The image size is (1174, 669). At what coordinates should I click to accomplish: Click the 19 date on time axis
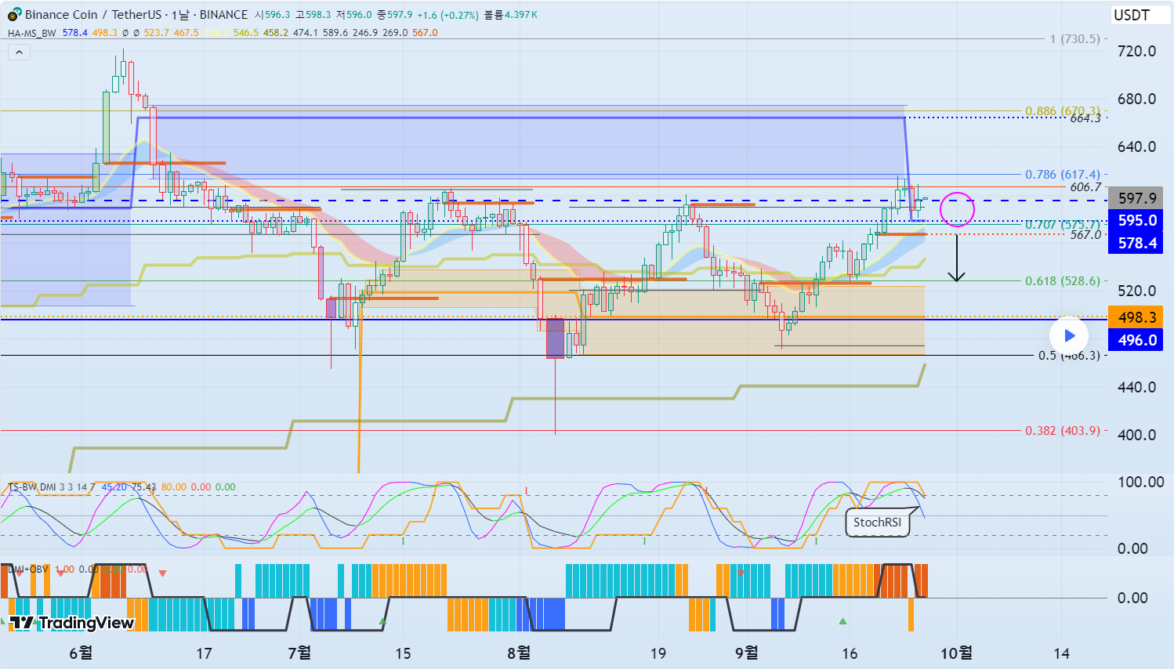658,654
